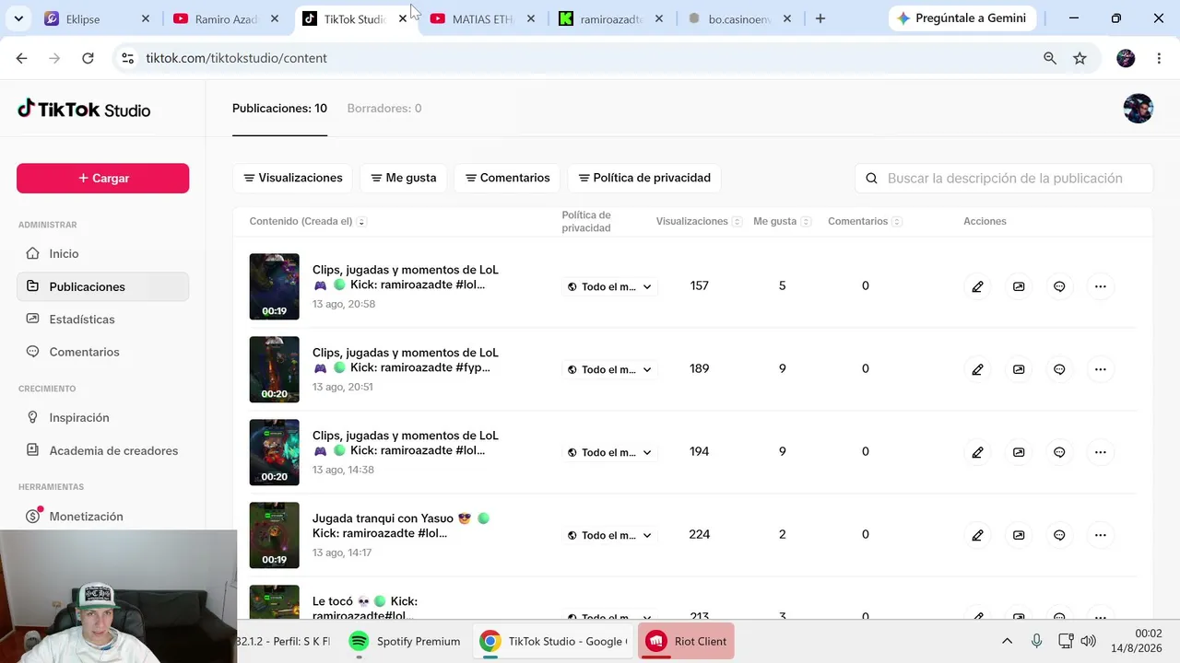This screenshot has width=1180, height=663.
Task: Edit the post with 157 views
Action: point(977,286)
